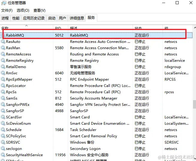
Task: Click the Task Manager app icon in title bar
Action: point(4,3)
